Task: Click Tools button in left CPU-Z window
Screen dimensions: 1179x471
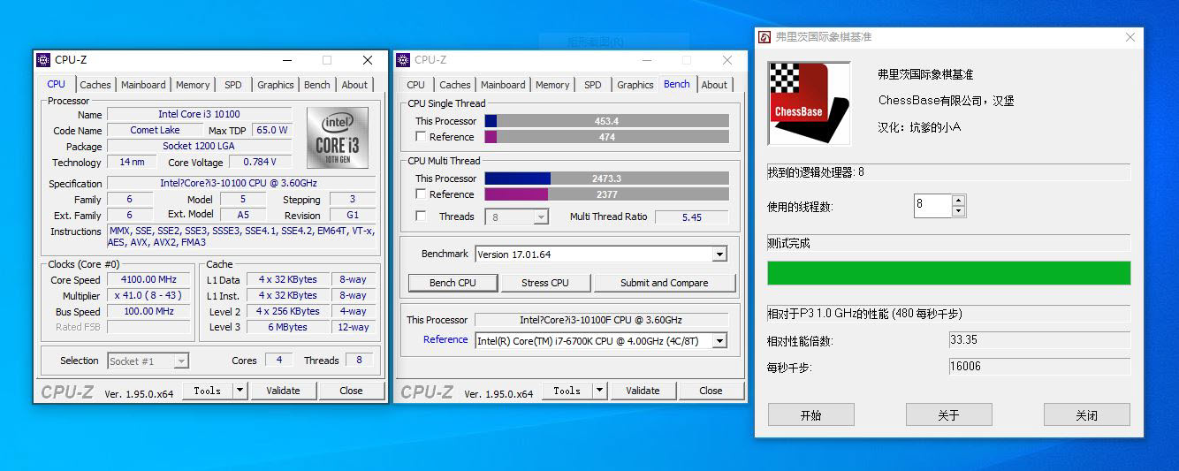Action: tap(208, 391)
